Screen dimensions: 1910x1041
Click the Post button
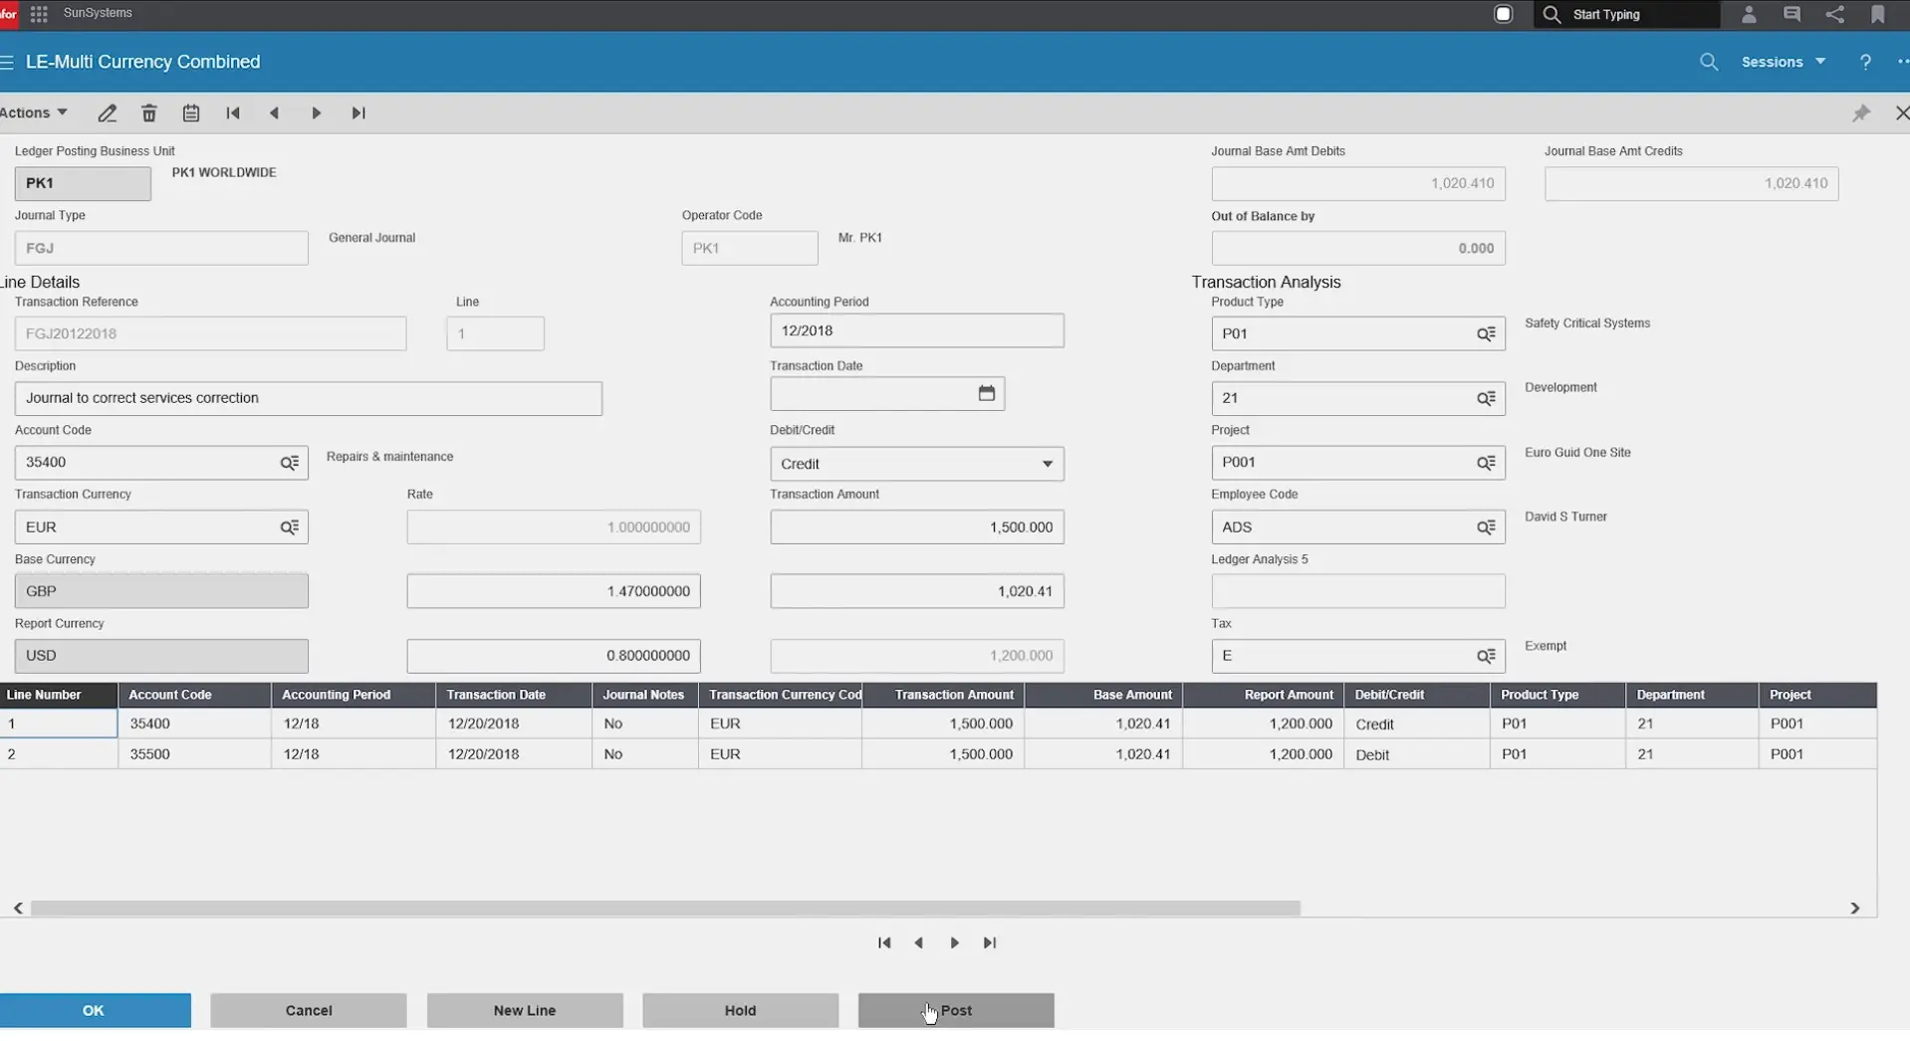(956, 1011)
